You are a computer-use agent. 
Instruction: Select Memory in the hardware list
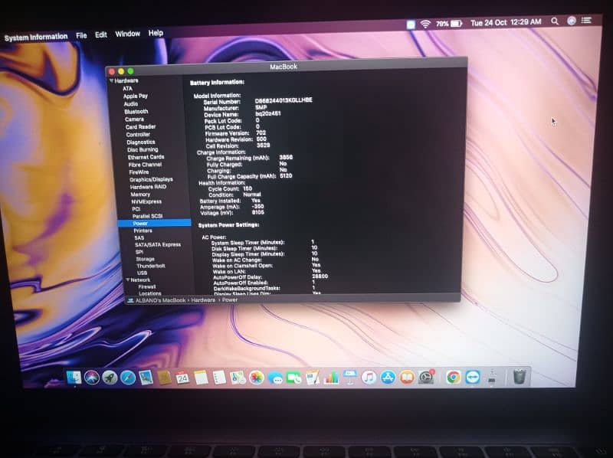point(140,195)
